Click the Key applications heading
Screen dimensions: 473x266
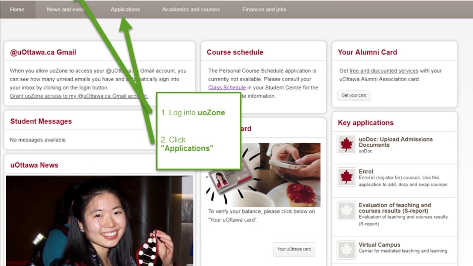point(365,123)
